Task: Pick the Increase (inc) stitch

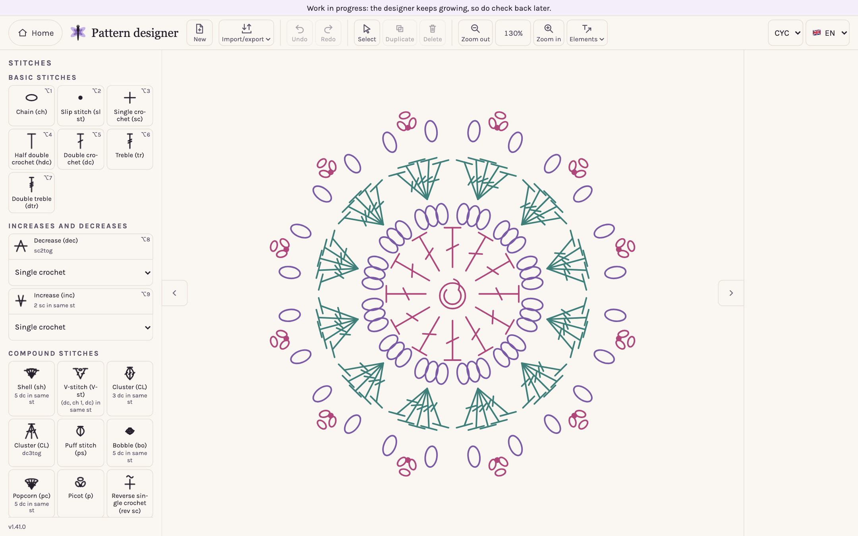Action: tap(81, 301)
